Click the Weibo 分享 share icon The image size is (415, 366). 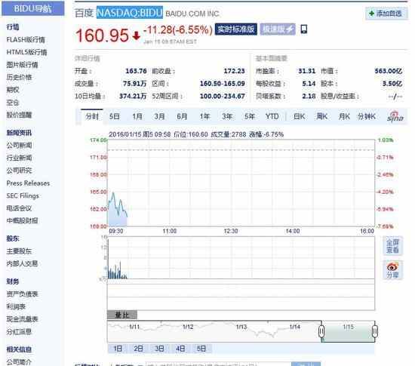coord(392,270)
